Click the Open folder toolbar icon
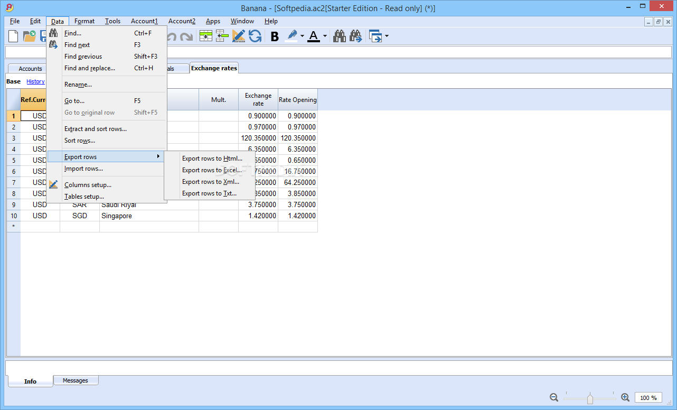The width and height of the screenshot is (677, 410). (x=29, y=36)
